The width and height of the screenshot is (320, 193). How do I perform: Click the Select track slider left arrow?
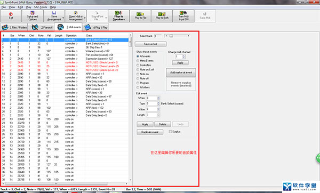click(166, 36)
